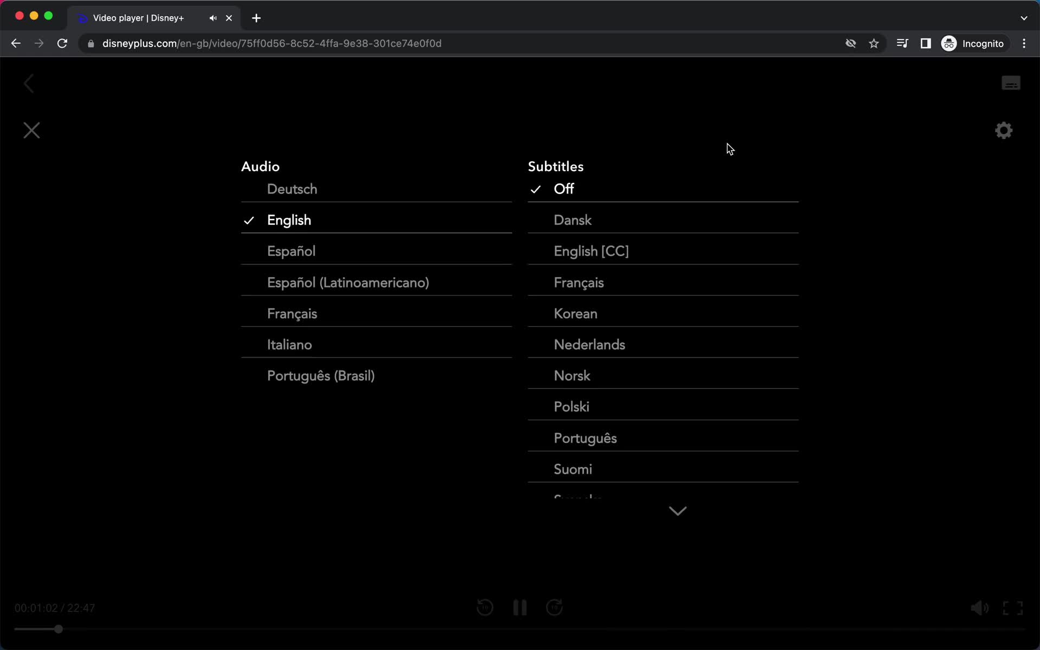Click the X close settings panel
Image resolution: width=1040 pixels, height=650 pixels.
point(31,131)
